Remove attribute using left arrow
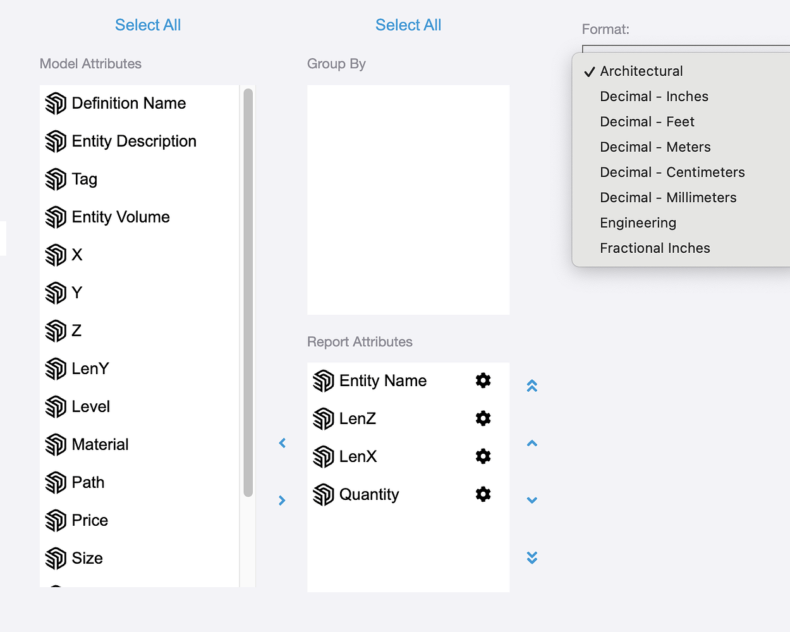 (x=283, y=443)
